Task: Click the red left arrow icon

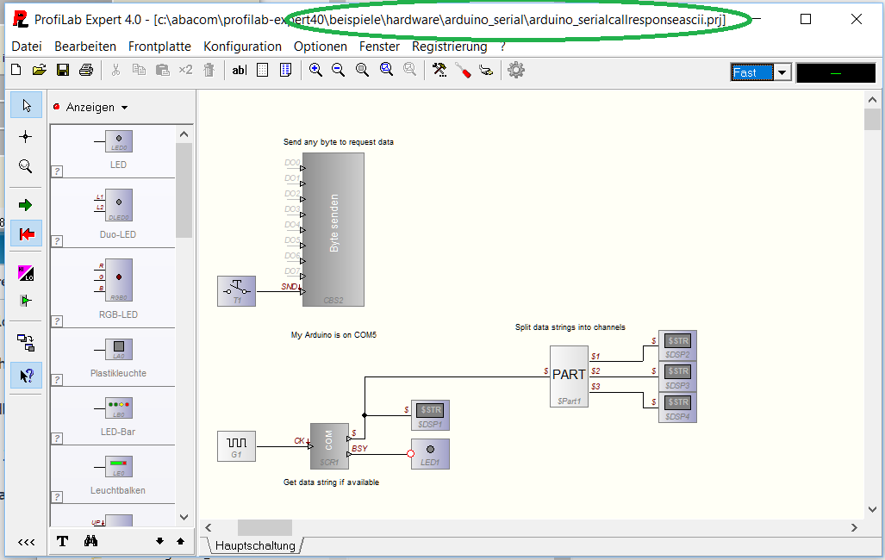Action: tap(26, 233)
